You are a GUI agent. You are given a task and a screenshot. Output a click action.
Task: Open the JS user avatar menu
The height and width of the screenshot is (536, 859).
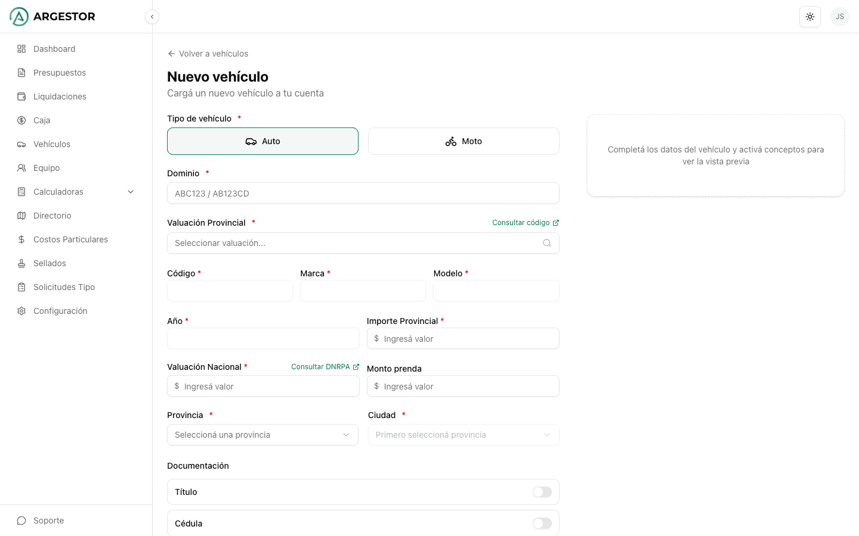click(839, 17)
